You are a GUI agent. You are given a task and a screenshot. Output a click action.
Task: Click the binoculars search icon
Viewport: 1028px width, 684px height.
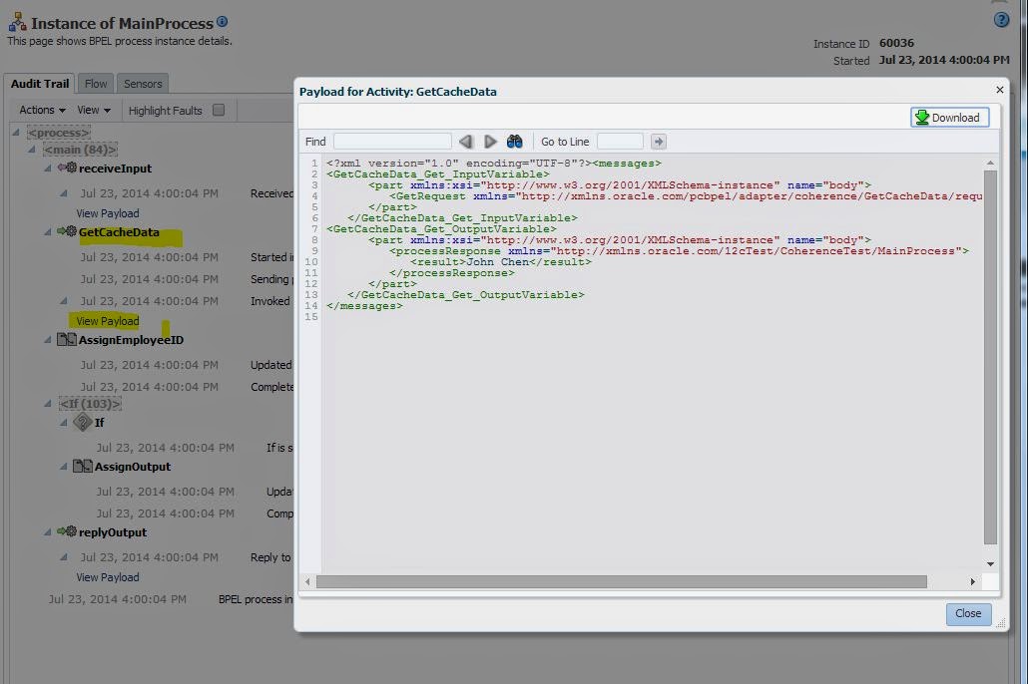(x=515, y=142)
